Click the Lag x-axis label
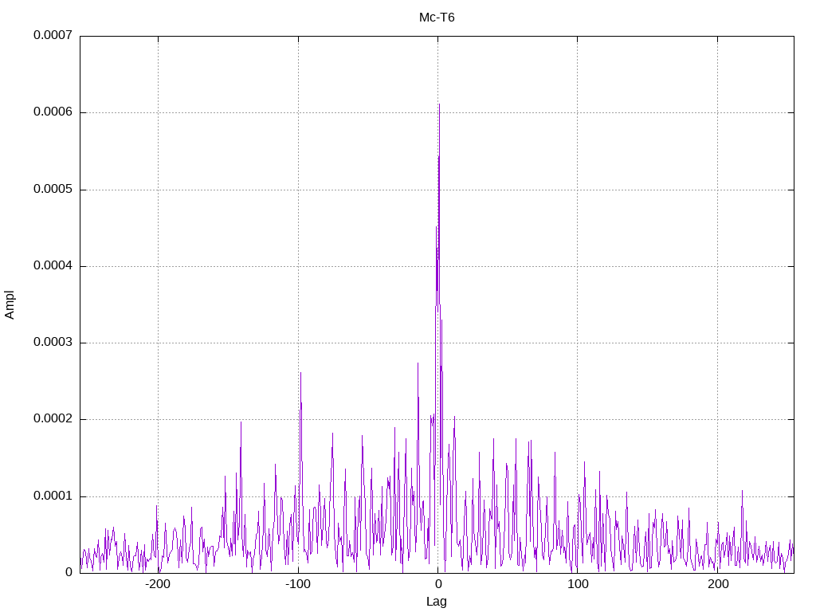The width and height of the screenshot is (816, 612). click(x=436, y=602)
